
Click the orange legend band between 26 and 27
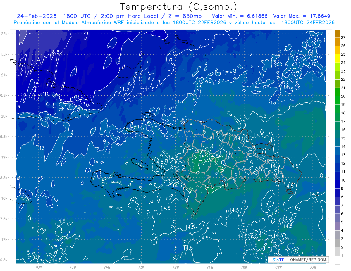pyautogui.click(x=337, y=42)
